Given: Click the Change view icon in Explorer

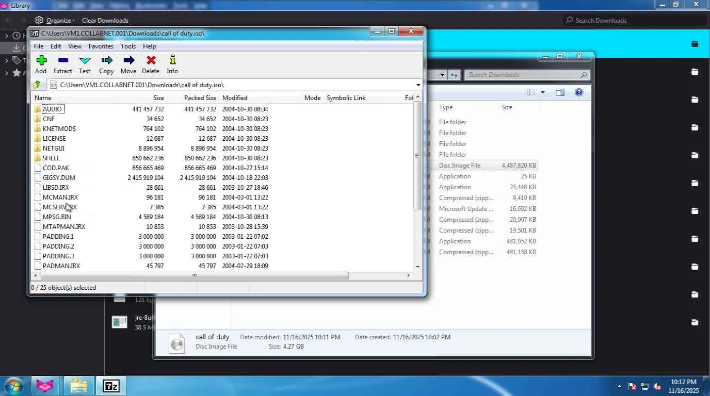Looking at the screenshot, I should tap(531, 92).
